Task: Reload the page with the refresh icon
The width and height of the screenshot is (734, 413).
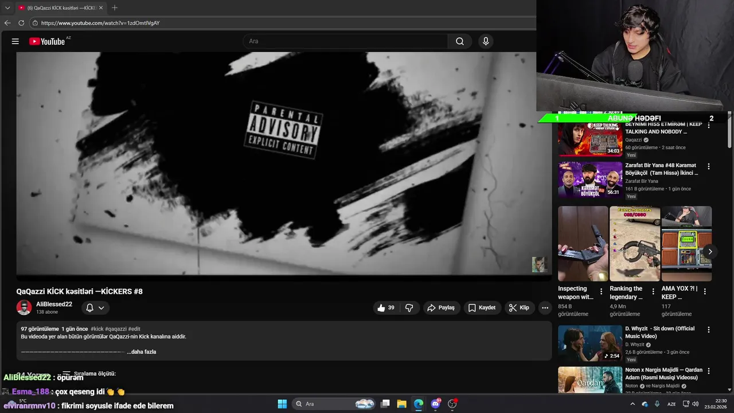Action: coord(21,23)
